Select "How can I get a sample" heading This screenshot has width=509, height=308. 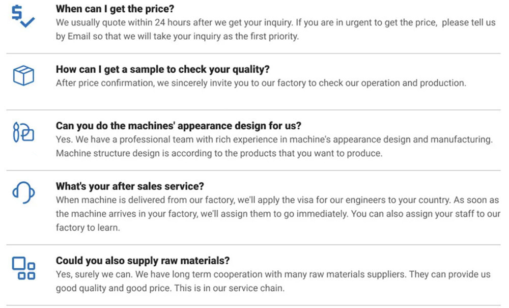[x=162, y=70]
